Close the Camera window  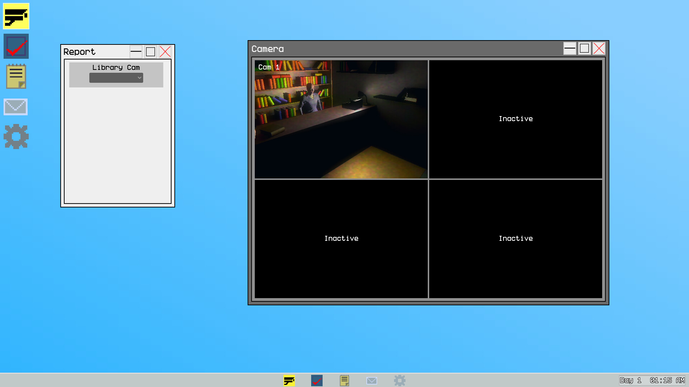(599, 48)
